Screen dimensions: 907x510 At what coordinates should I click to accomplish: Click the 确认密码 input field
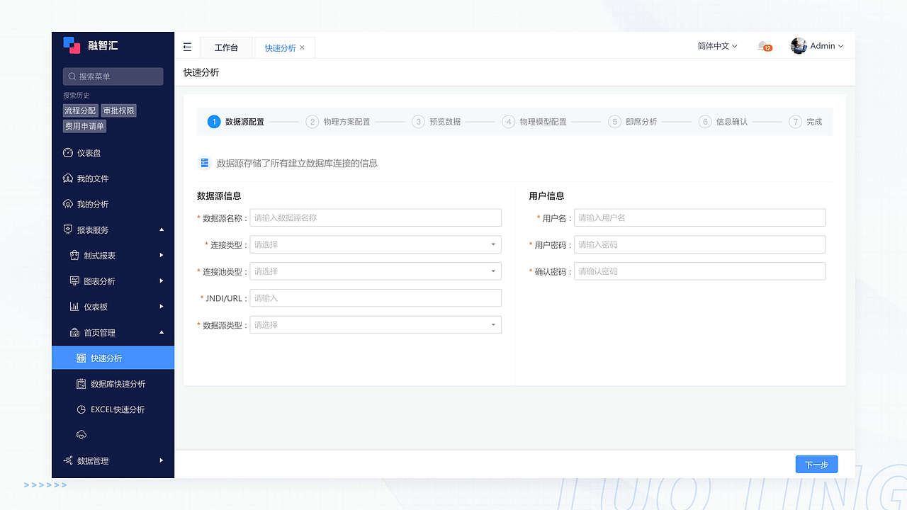pyautogui.click(x=699, y=271)
